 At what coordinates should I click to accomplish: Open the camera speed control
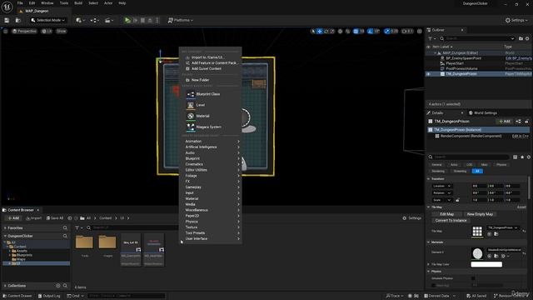pos(407,32)
